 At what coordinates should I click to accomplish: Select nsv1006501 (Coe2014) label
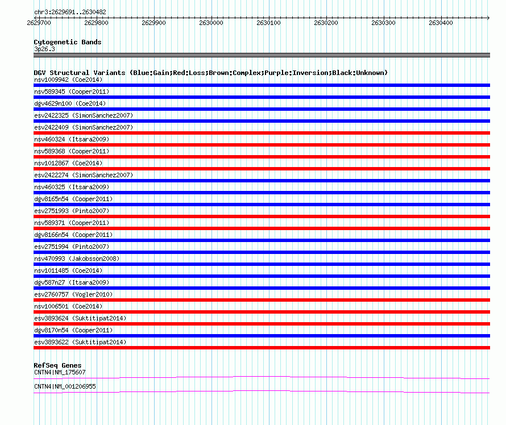(68, 306)
